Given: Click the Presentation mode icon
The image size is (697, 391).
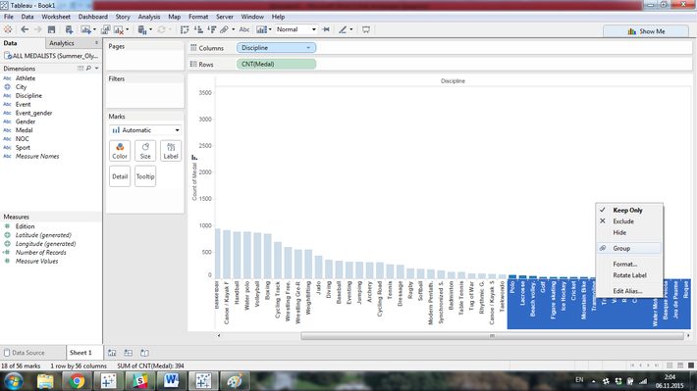Looking at the screenshot, I should pyautogui.click(x=366, y=29).
